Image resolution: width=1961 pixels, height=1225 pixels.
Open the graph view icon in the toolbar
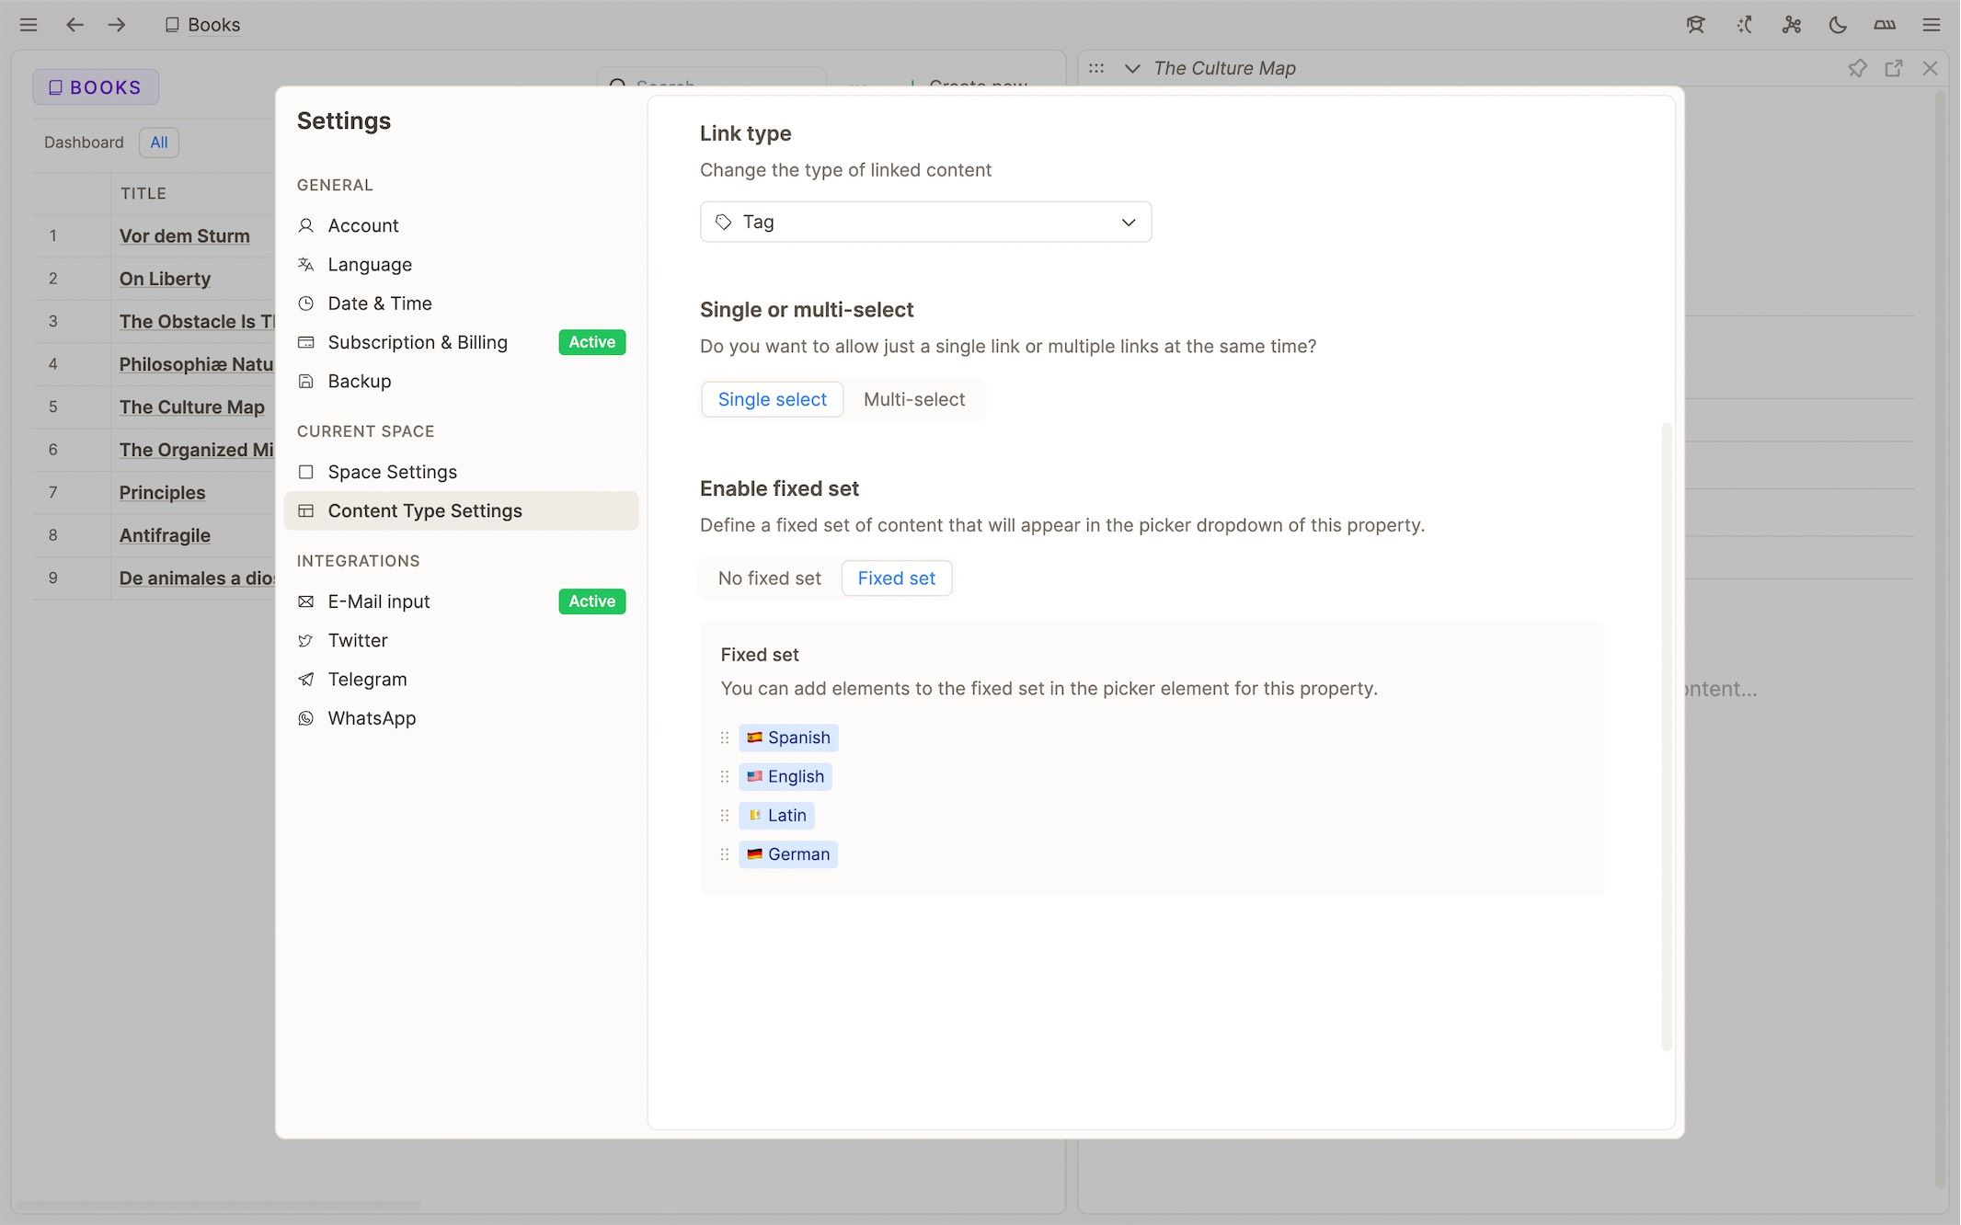pyautogui.click(x=1790, y=25)
